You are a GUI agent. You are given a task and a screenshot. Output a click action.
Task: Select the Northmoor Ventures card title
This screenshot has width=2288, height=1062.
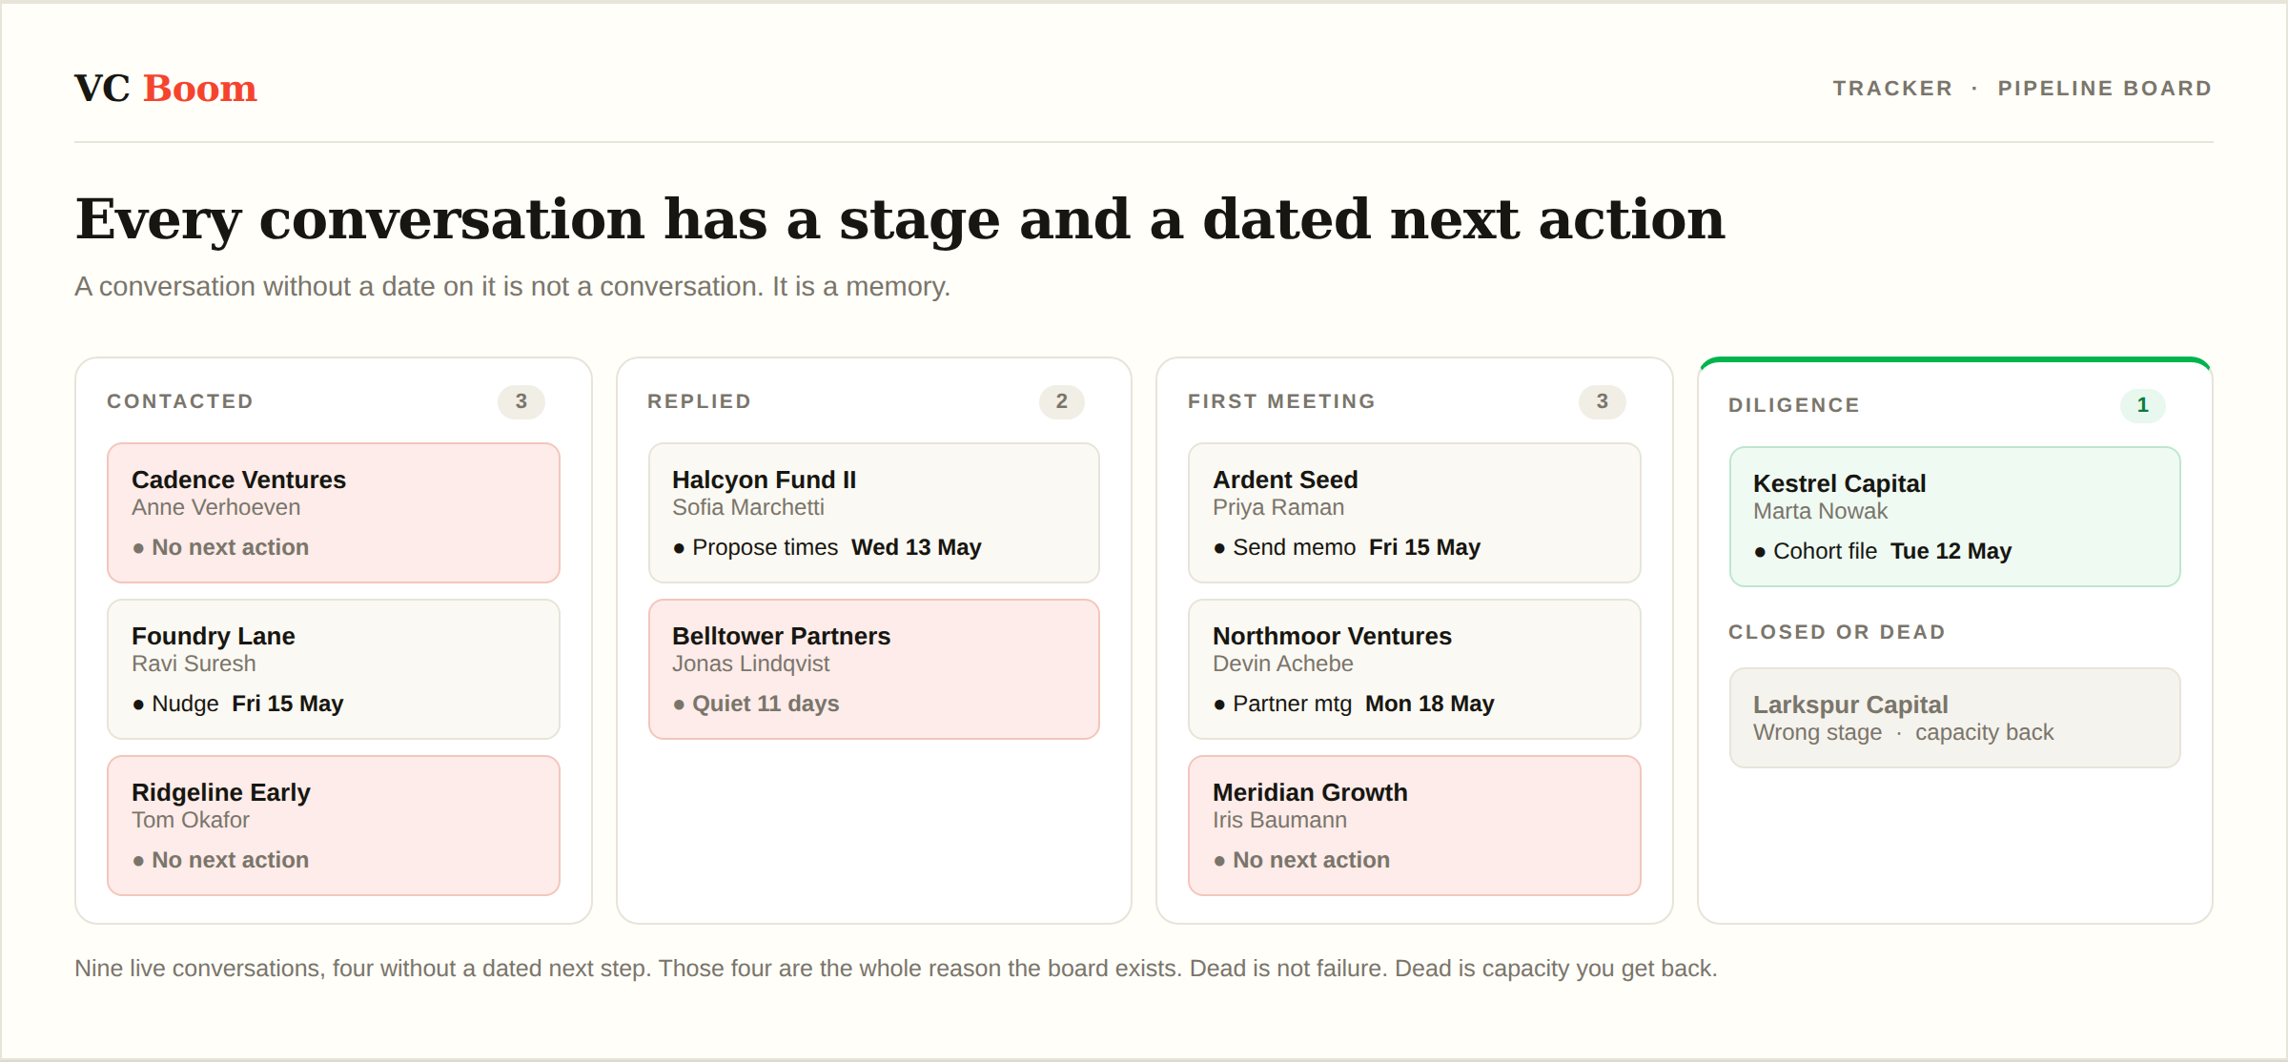(1332, 636)
